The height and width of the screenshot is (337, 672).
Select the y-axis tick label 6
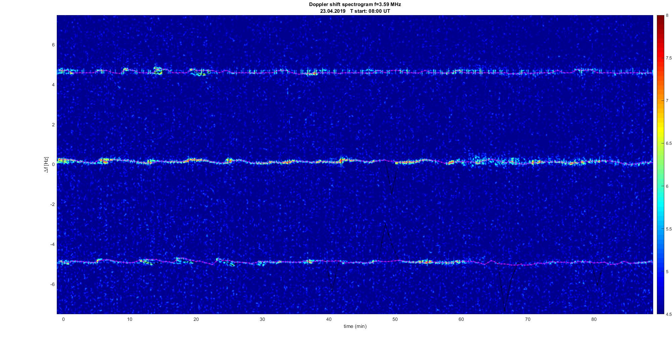coord(53,45)
